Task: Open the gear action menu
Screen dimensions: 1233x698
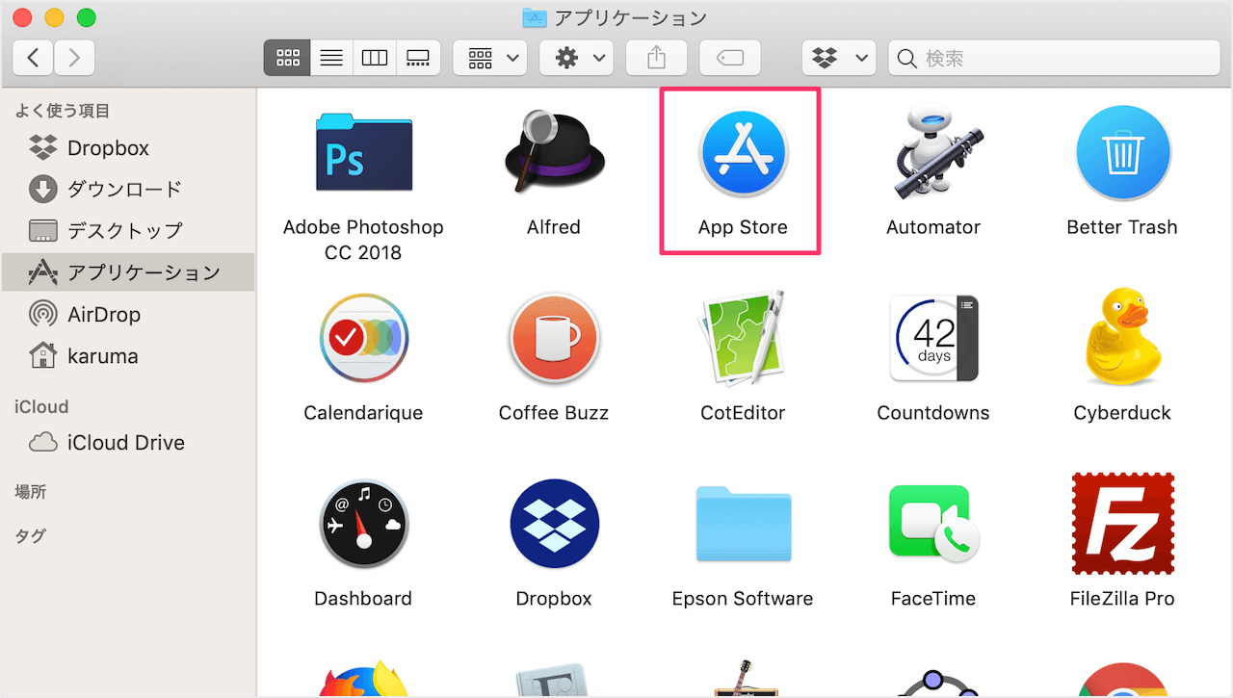Action: pyautogui.click(x=576, y=58)
